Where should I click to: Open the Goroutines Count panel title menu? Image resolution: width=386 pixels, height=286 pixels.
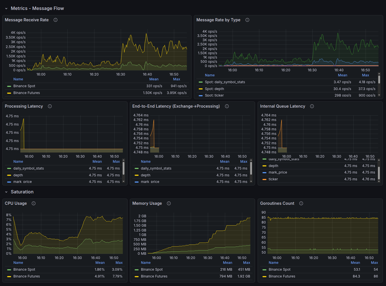click(x=277, y=203)
